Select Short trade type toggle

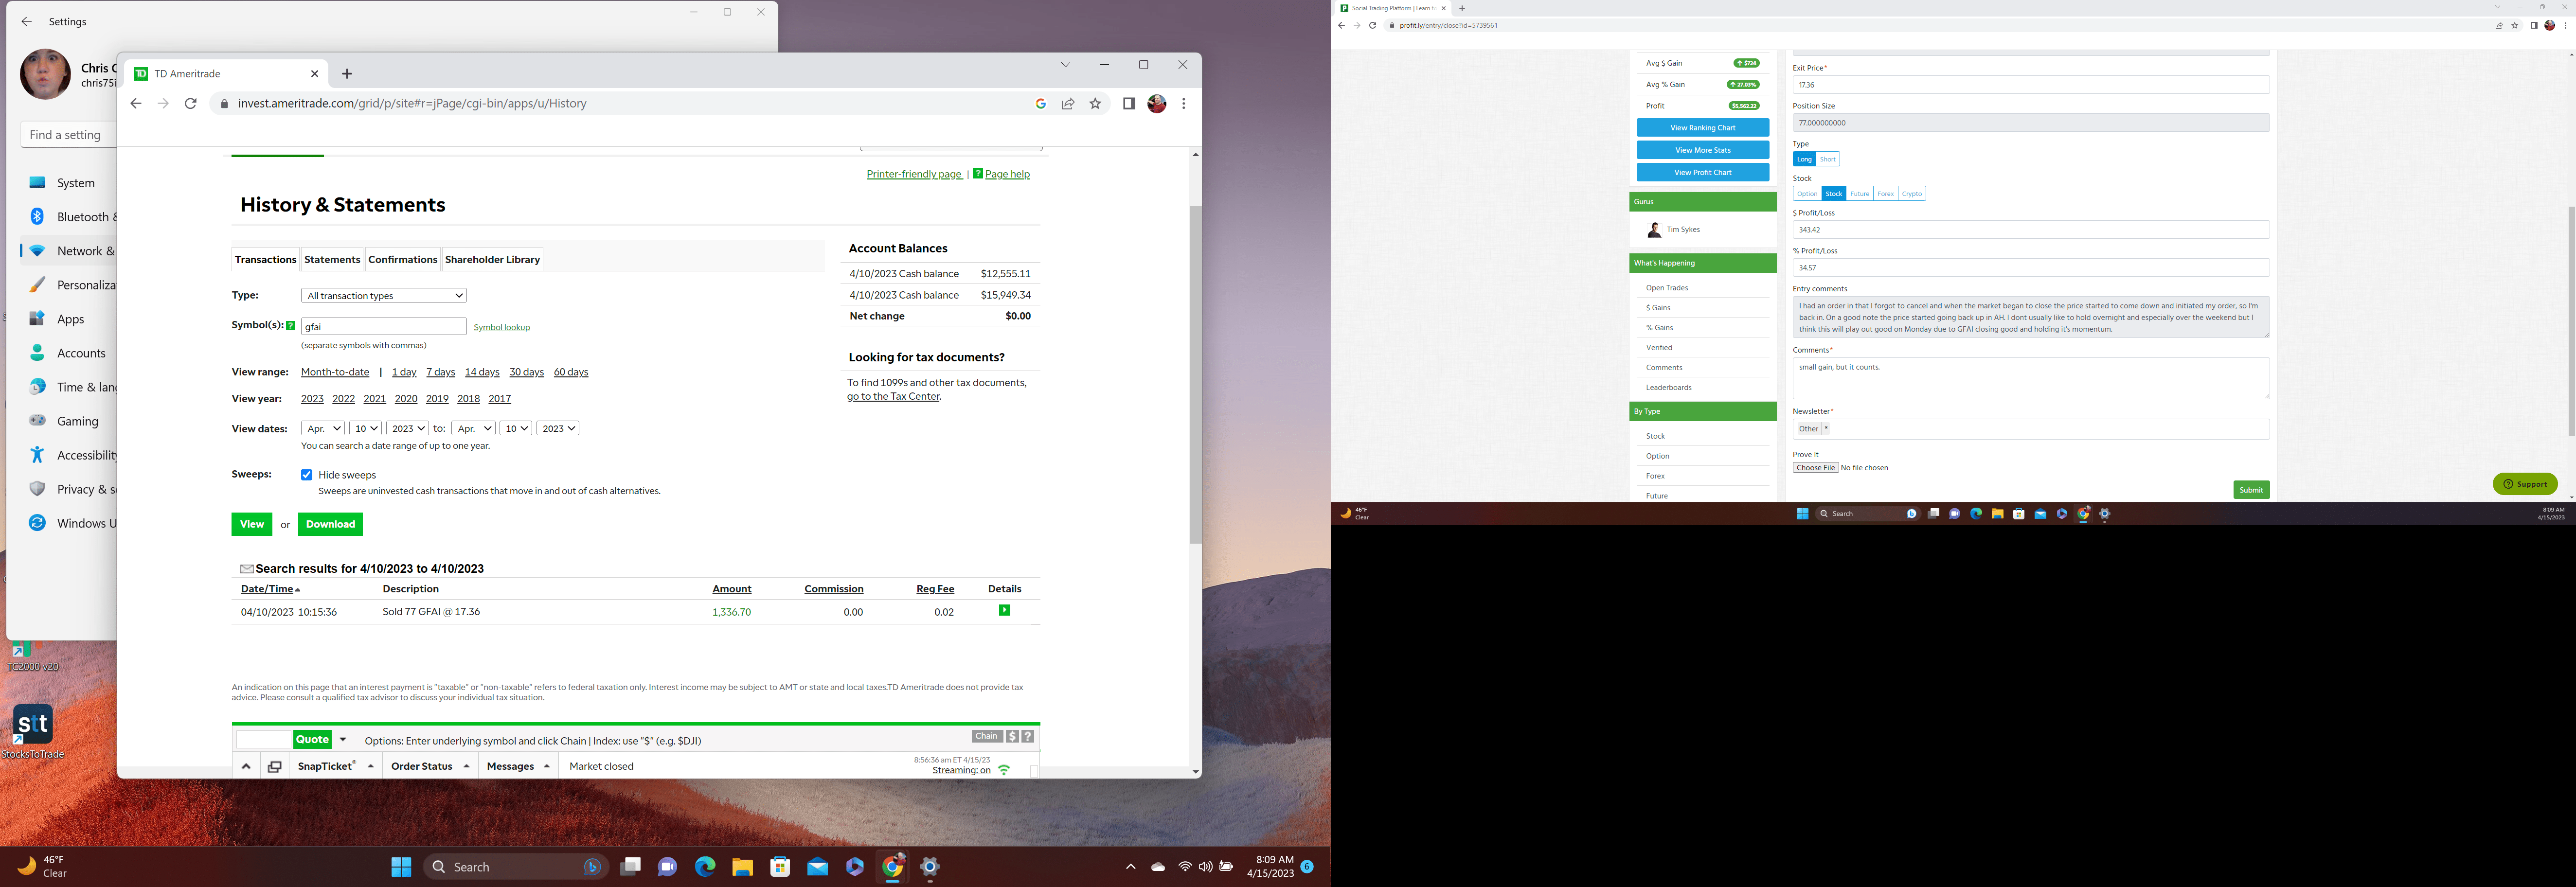(1827, 159)
